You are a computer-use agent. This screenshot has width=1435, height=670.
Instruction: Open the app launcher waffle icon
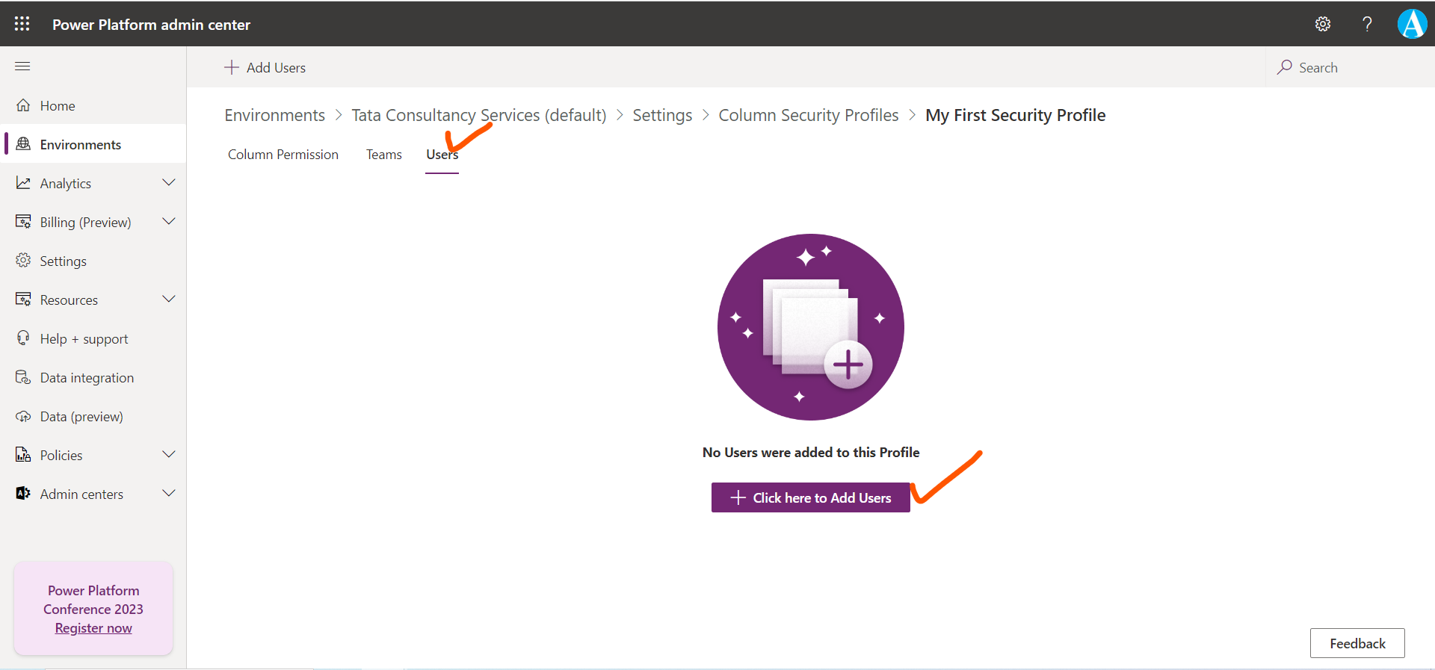tap(22, 24)
